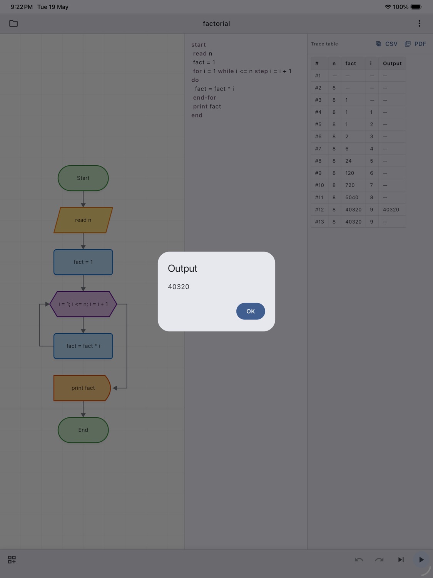Select the End terminal node
433x578 pixels.
(83, 430)
